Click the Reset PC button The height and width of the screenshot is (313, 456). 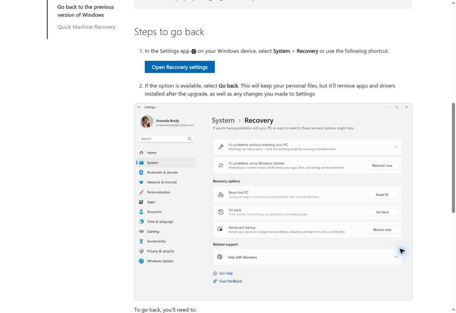pyautogui.click(x=382, y=195)
